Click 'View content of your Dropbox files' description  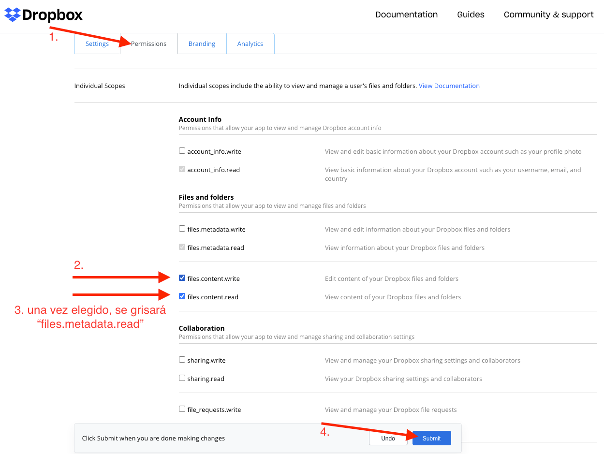tap(393, 297)
